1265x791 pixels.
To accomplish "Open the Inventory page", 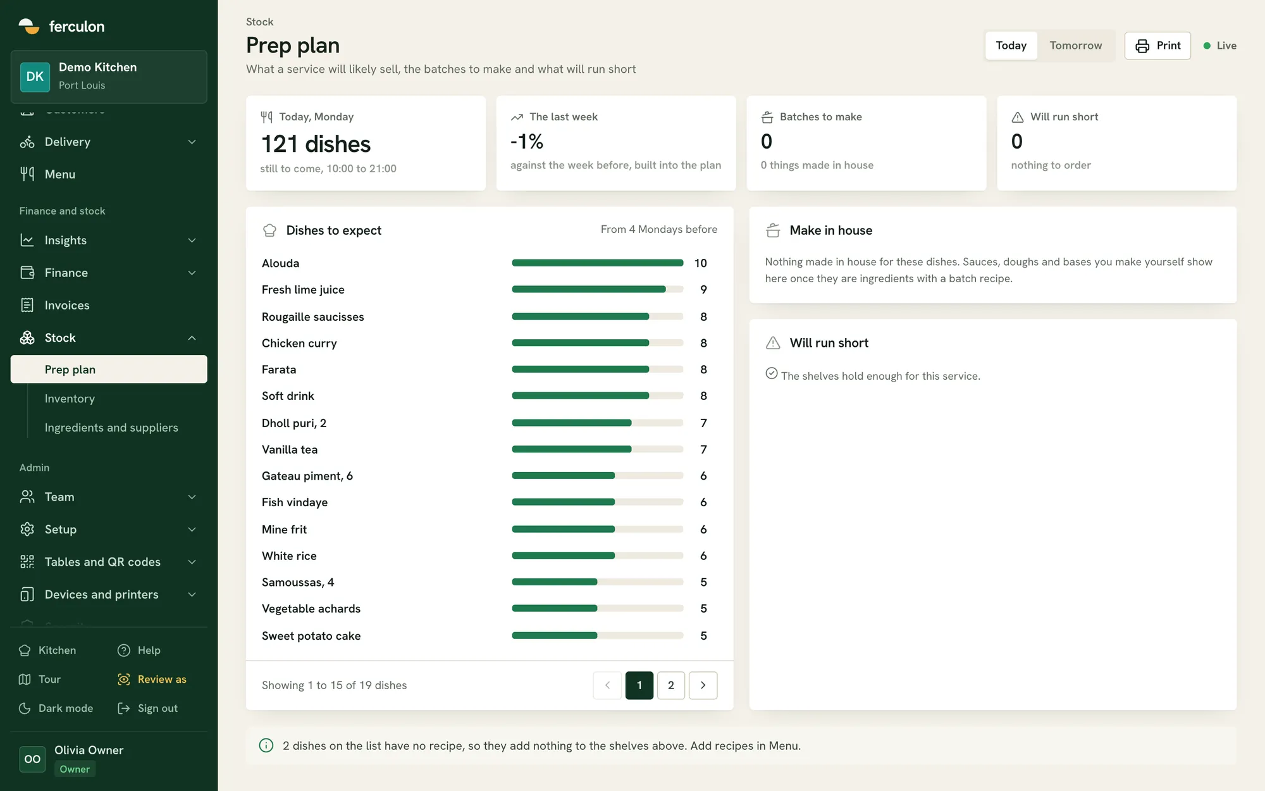I will [x=70, y=399].
